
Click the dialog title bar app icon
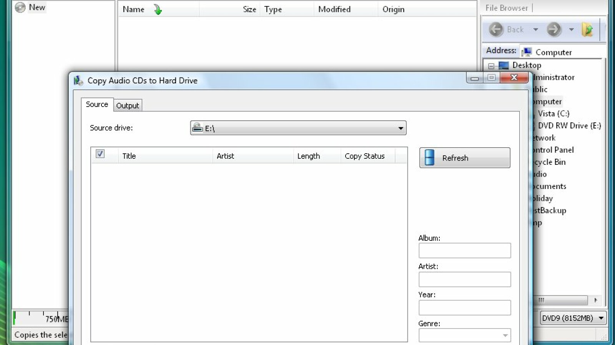[x=78, y=80]
